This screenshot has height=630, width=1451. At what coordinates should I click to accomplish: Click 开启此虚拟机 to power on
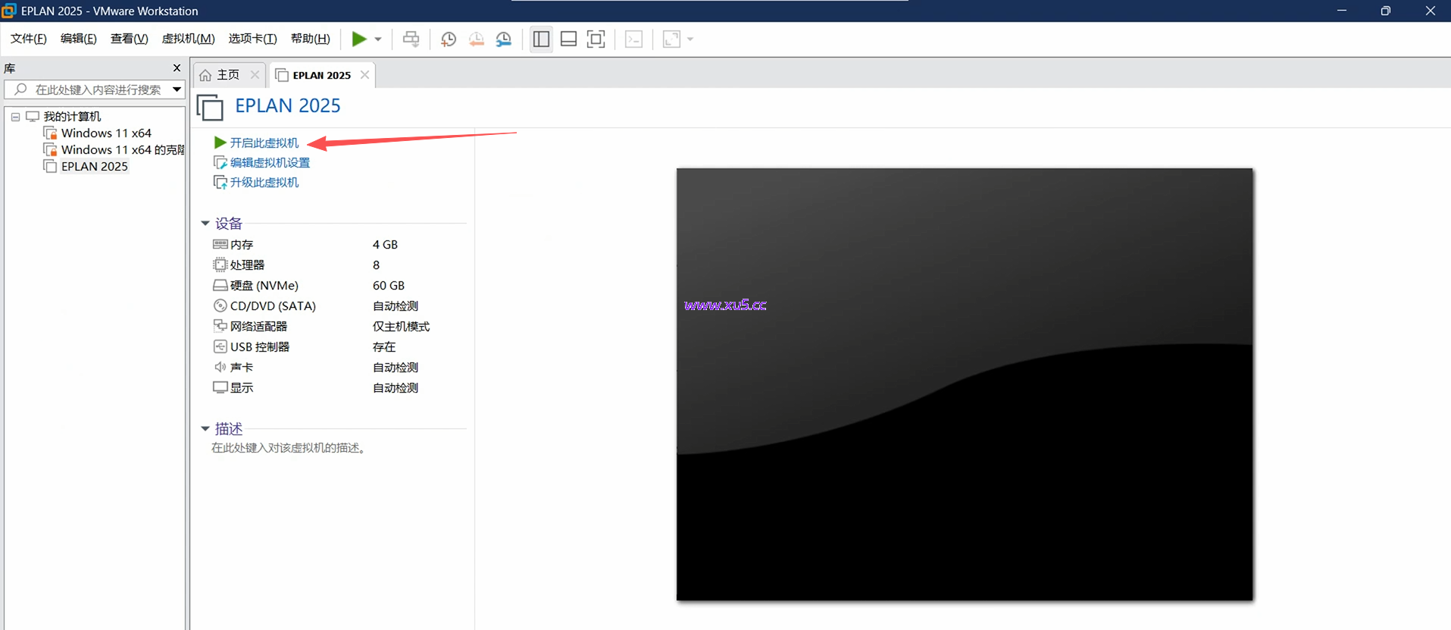click(264, 143)
